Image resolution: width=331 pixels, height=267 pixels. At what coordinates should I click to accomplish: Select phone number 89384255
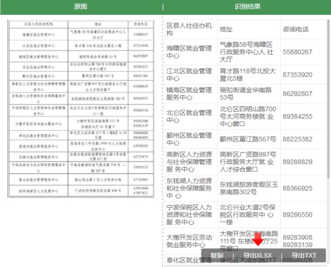pos(297,116)
